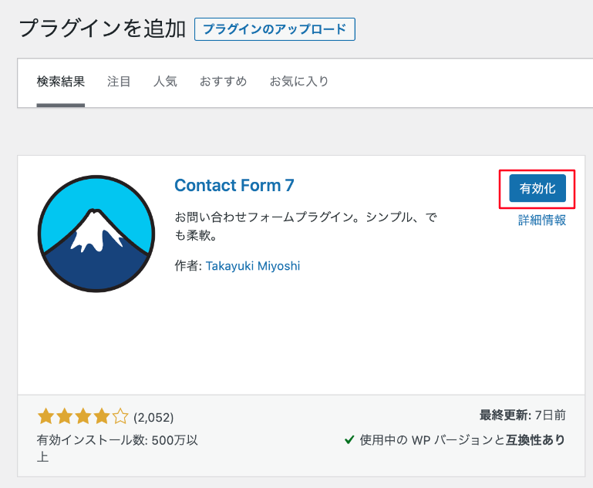This screenshot has width=593, height=488.
Task: Open the 詳細情報 link
Action: pyautogui.click(x=542, y=220)
